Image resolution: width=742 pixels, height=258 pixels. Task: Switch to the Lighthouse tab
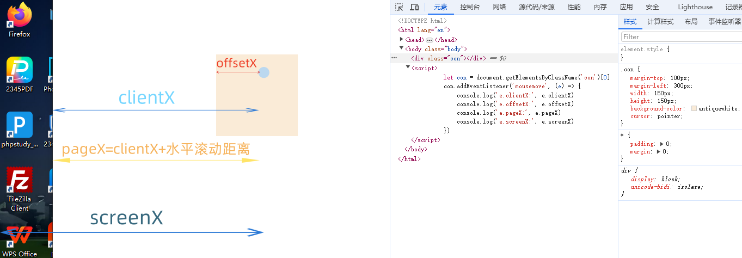(695, 7)
